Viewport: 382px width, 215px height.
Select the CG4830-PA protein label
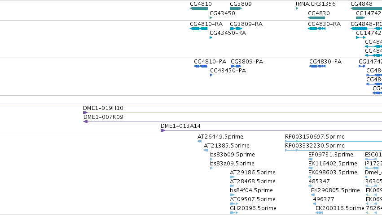tap(325, 62)
